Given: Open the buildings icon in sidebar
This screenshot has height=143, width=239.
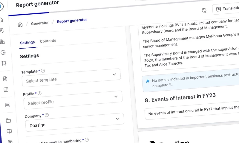Looking at the screenshot, I should [x=2, y=42].
